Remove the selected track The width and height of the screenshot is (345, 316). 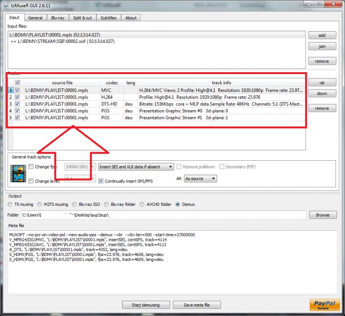coord(322,108)
